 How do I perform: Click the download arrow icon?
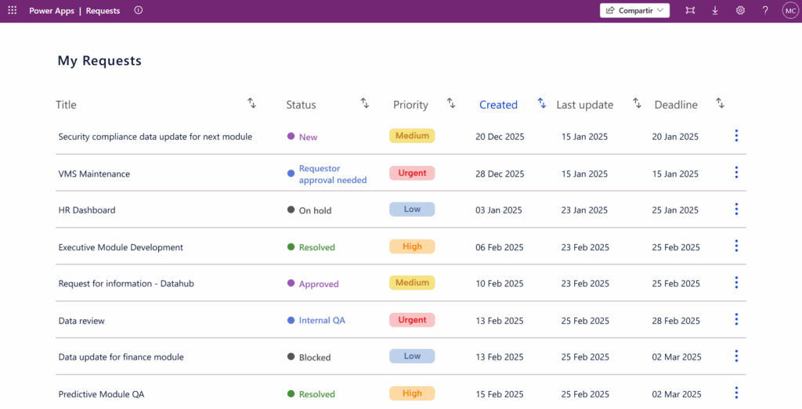pos(715,11)
